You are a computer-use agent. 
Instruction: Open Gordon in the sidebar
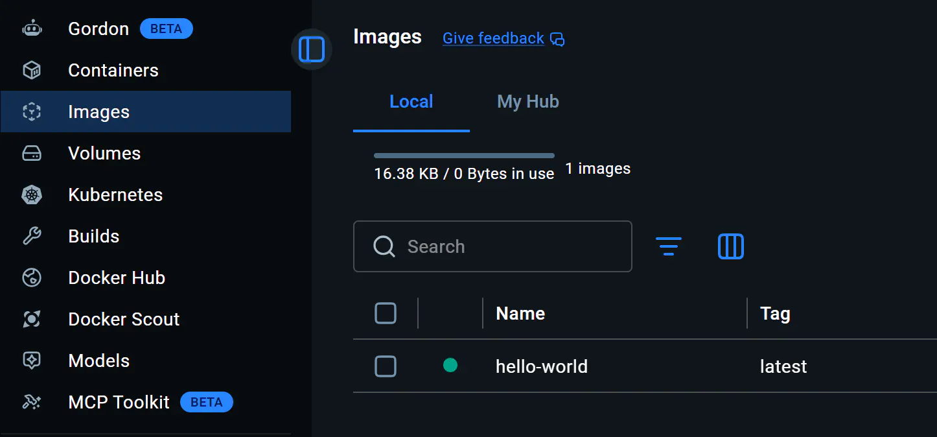pyautogui.click(x=146, y=29)
